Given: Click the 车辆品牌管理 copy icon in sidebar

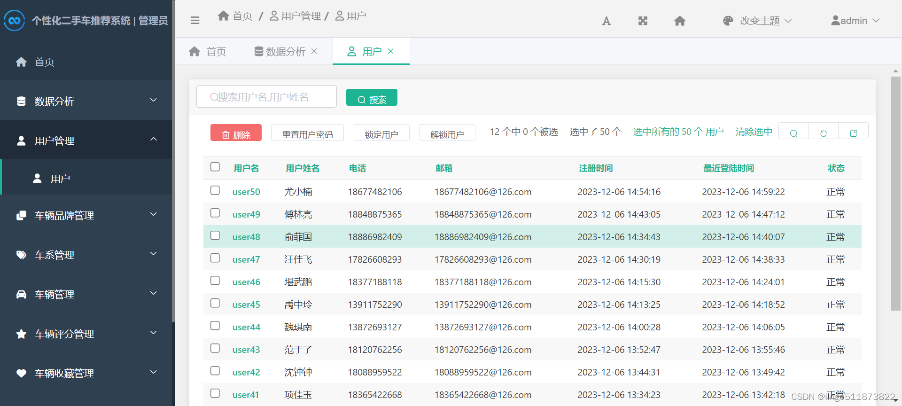Looking at the screenshot, I should (21, 215).
